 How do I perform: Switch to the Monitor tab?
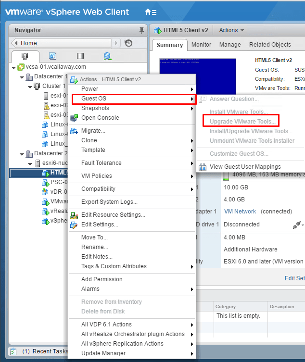201,45
